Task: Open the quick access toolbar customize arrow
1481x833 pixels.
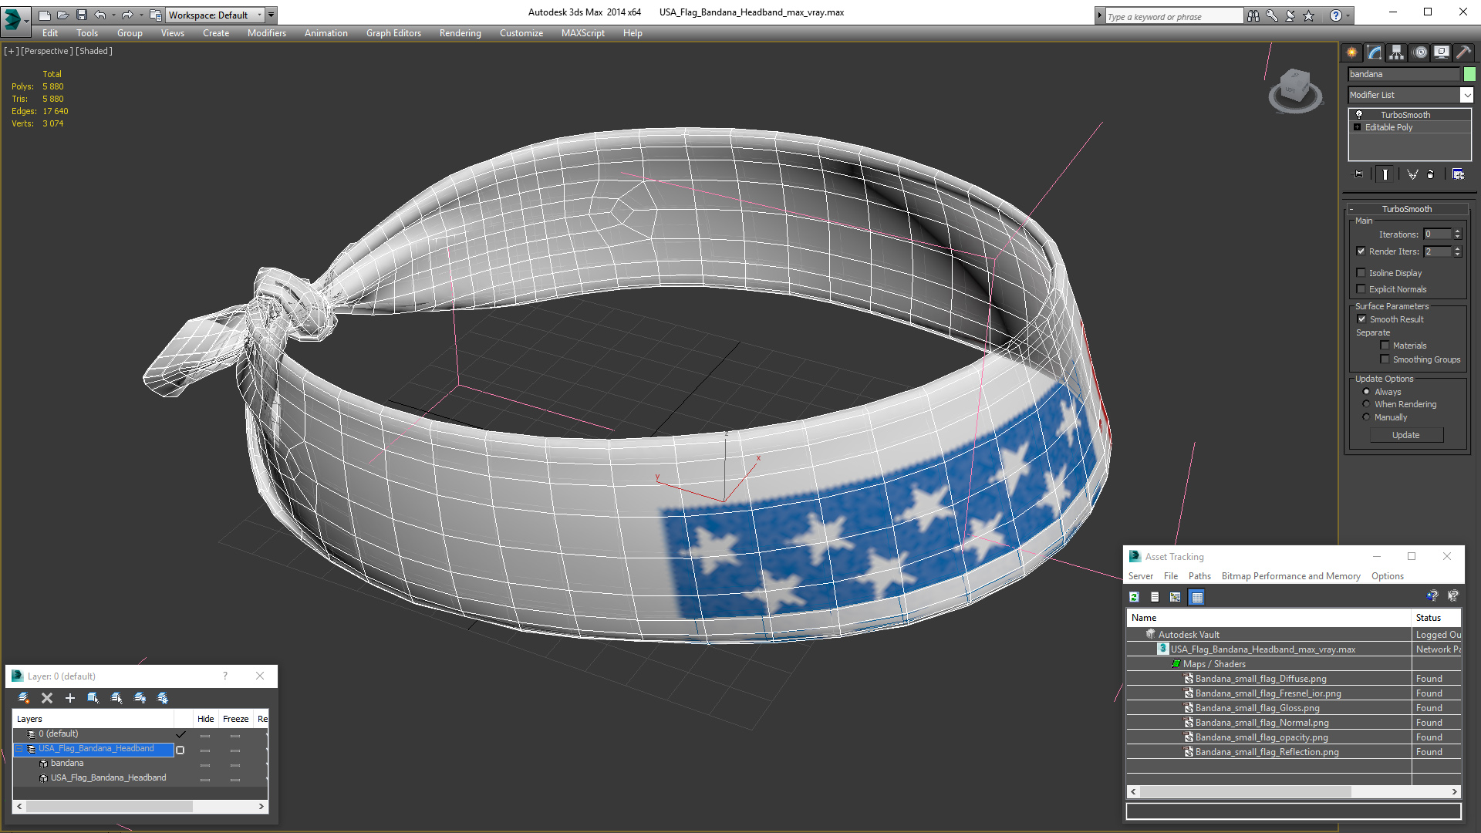Action: (x=271, y=15)
